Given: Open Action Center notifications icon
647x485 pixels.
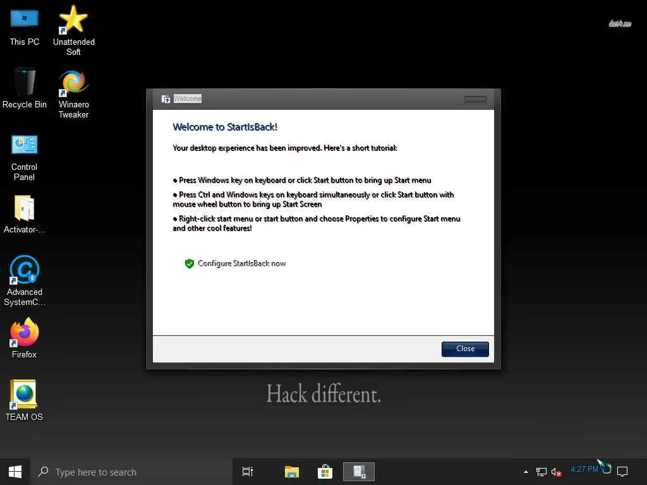Looking at the screenshot, I should tap(622, 471).
